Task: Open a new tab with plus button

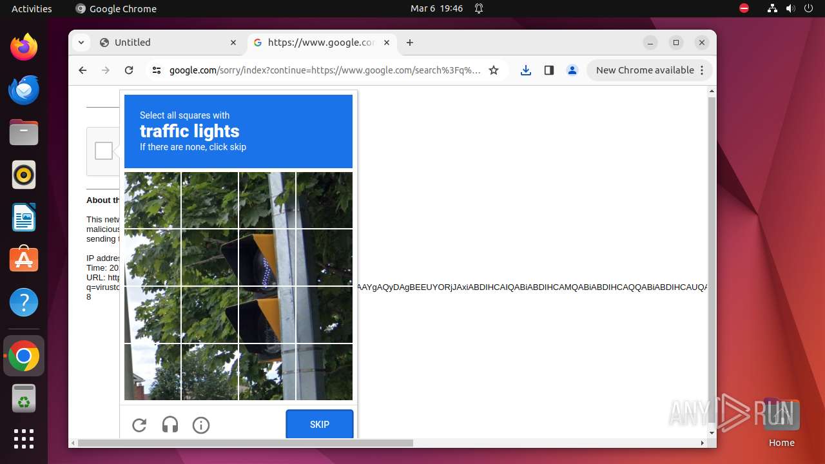Action: point(410,43)
